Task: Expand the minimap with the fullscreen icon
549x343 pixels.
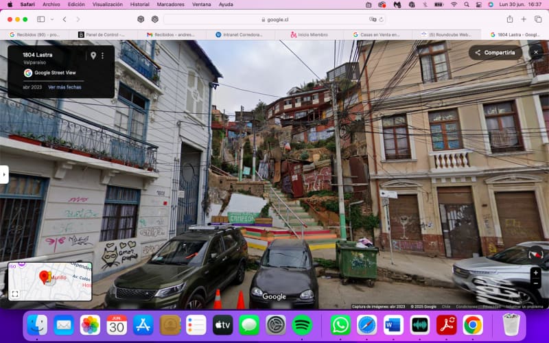Action: coord(14,294)
